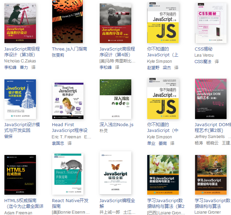Image resolution: width=231 pixels, height=215 pixels.
Task: Click title link JavaScript高级程序设计（第4版）
Action: [x=117, y=52]
